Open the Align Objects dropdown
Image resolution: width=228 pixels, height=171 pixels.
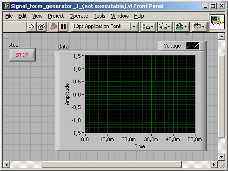148,27
